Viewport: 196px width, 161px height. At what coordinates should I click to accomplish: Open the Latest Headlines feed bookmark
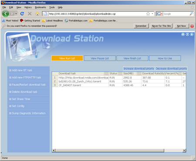pos(52,20)
